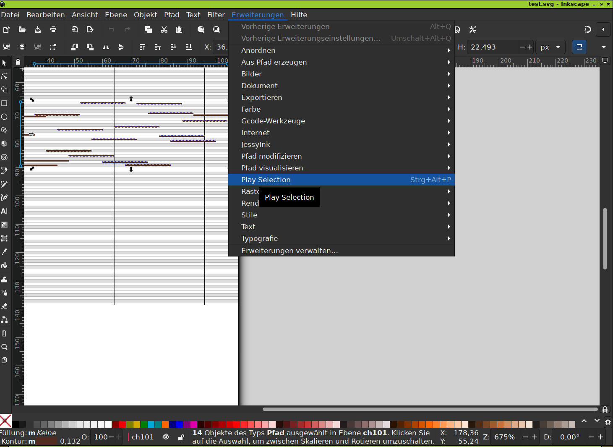The width and height of the screenshot is (613, 447).
Task: Select the Node editing tool
Action: pos(5,76)
